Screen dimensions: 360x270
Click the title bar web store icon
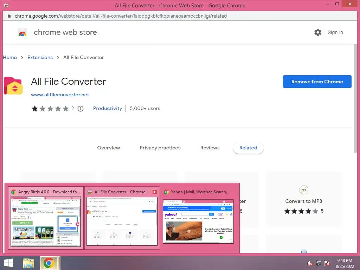tap(6, 5)
